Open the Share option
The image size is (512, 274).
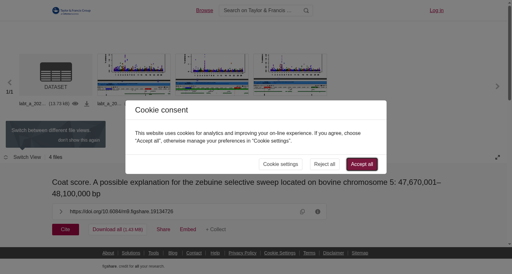point(164,230)
